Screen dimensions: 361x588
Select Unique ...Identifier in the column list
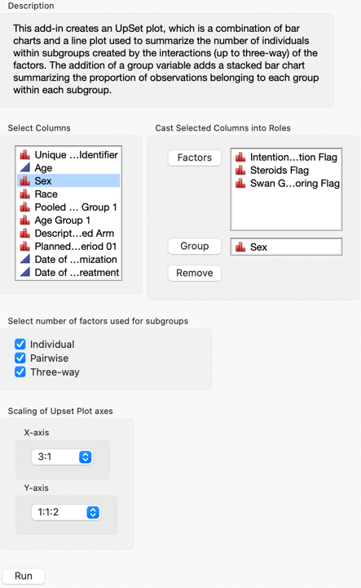coord(68,154)
